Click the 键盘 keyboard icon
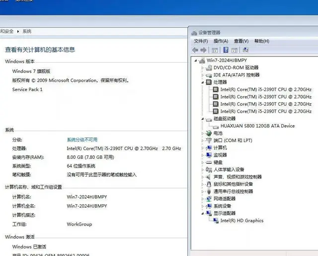This screenshot has width=318, height=256. click(209, 162)
